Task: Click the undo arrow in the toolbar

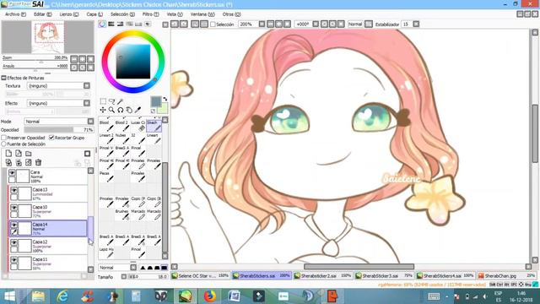Action: click(175, 24)
